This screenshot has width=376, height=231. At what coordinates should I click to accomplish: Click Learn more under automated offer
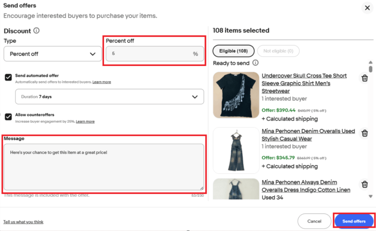[x=102, y=82]
